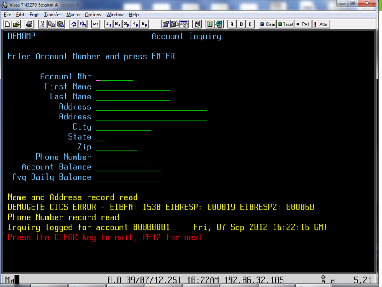382x287 pixels.
Task: Open the Transfer menu
Action: [x=52, y=15]
